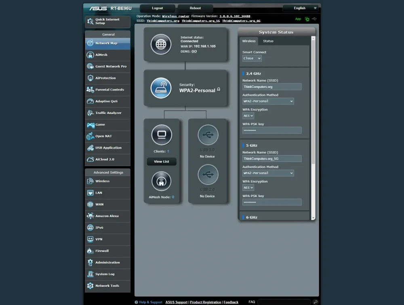Image resolution: width=404 pixels, height=305 pixels.
Task: Click the USB status icon in header
Action: pos(314,19)
